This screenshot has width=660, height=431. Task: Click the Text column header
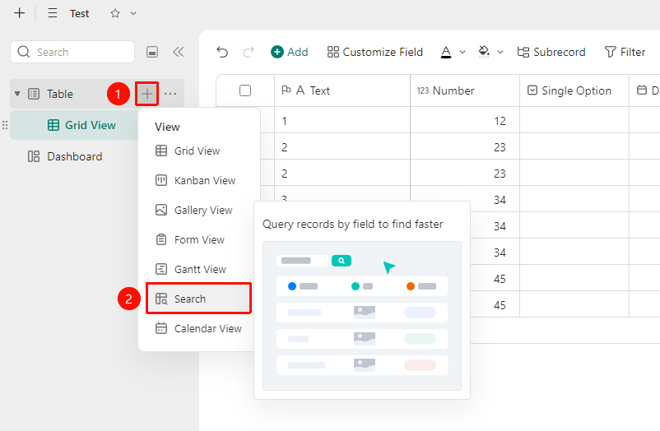tap(342, 90)
